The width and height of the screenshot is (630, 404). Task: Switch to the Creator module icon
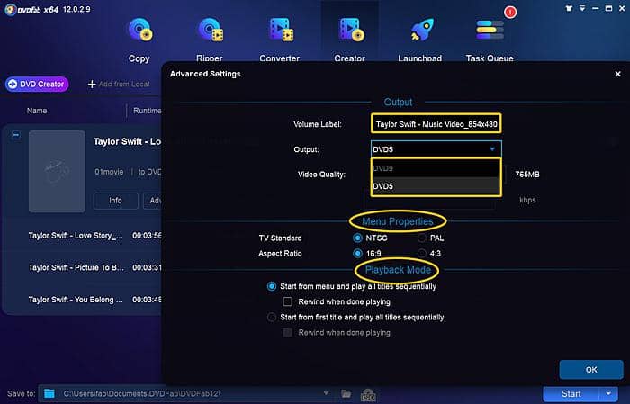pos(349,32)
